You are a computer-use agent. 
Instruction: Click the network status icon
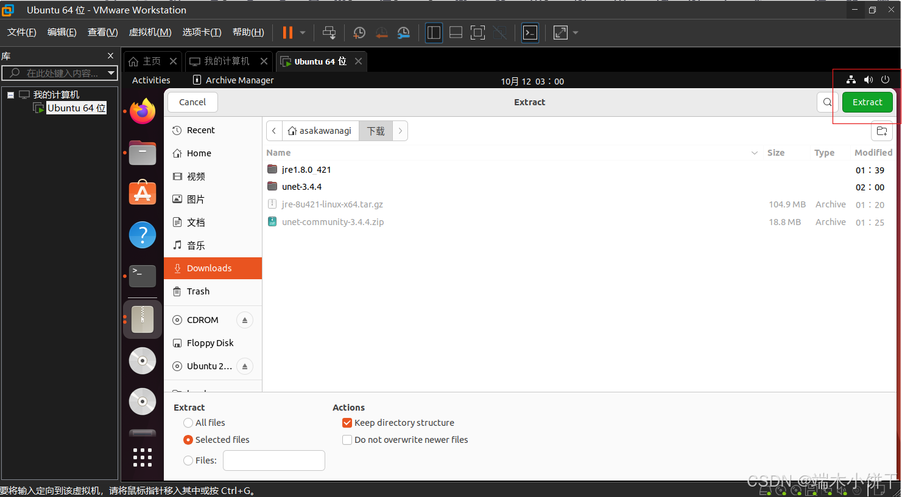851,80
